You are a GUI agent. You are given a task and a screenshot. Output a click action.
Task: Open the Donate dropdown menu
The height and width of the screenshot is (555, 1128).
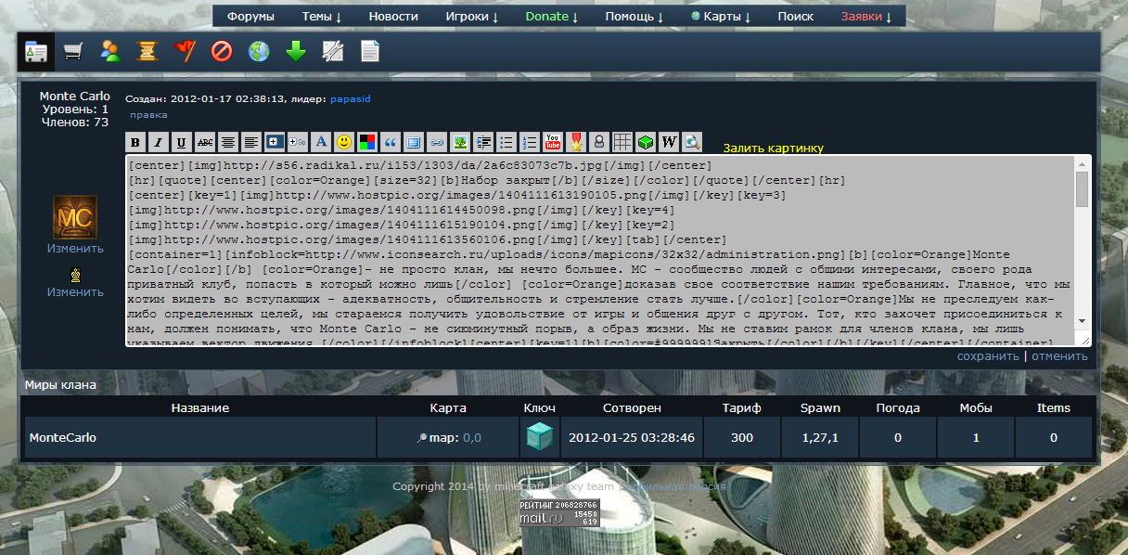[x=551, y=17]
